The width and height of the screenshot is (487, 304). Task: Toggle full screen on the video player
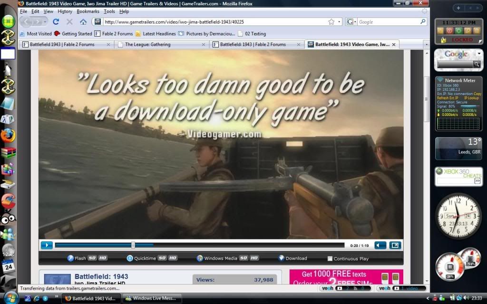tap(395, 246)
